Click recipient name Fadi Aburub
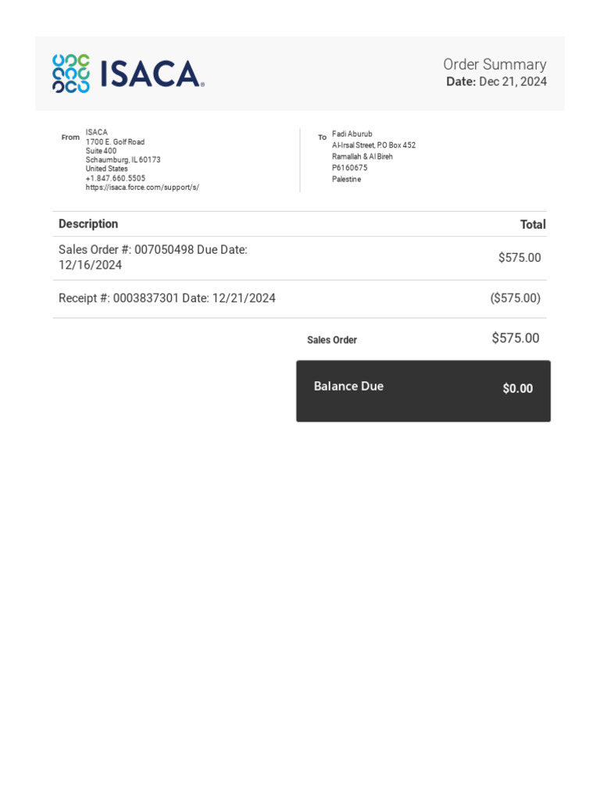Screen dimensions: 600x800 [x=352, y=134]
